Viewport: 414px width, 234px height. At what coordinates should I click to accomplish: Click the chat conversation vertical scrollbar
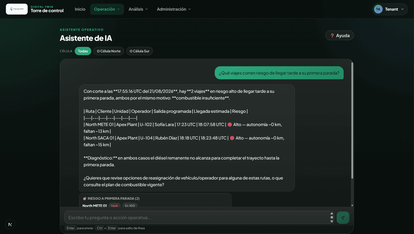[352, 120]
